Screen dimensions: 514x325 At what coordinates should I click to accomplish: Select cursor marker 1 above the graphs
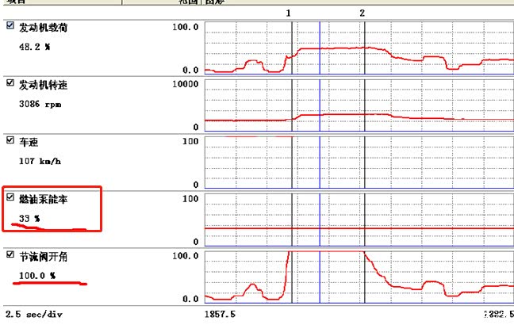pyautogui.click(x=289, y=13)
